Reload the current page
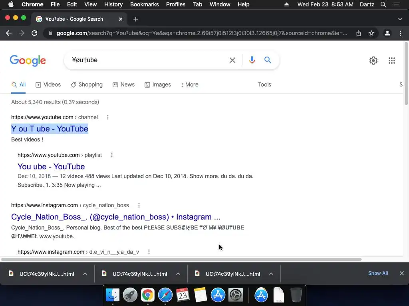Viewport: 409px width, 306px height. tap(34, 33)
